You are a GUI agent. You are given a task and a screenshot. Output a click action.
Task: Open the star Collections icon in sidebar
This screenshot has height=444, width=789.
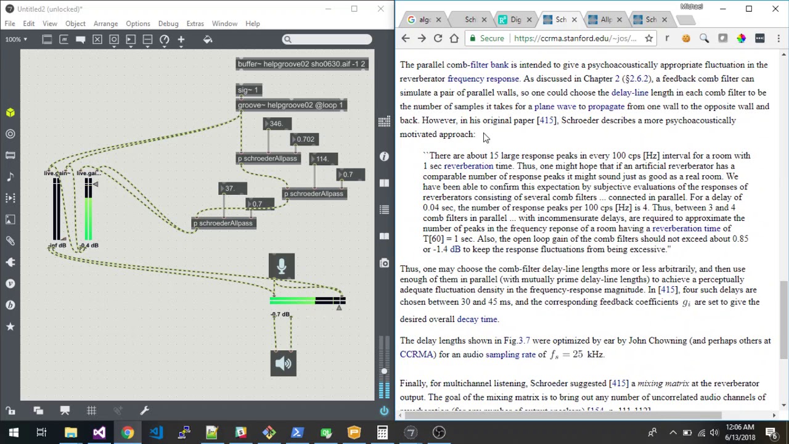tap(10, 326)
